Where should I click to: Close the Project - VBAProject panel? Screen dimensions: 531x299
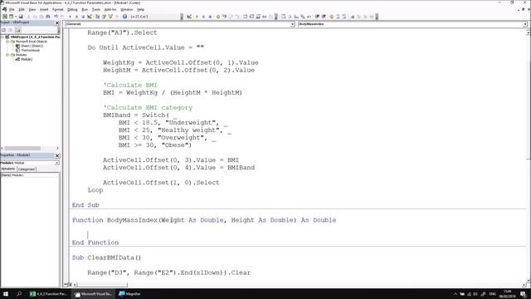pos(57,22)
